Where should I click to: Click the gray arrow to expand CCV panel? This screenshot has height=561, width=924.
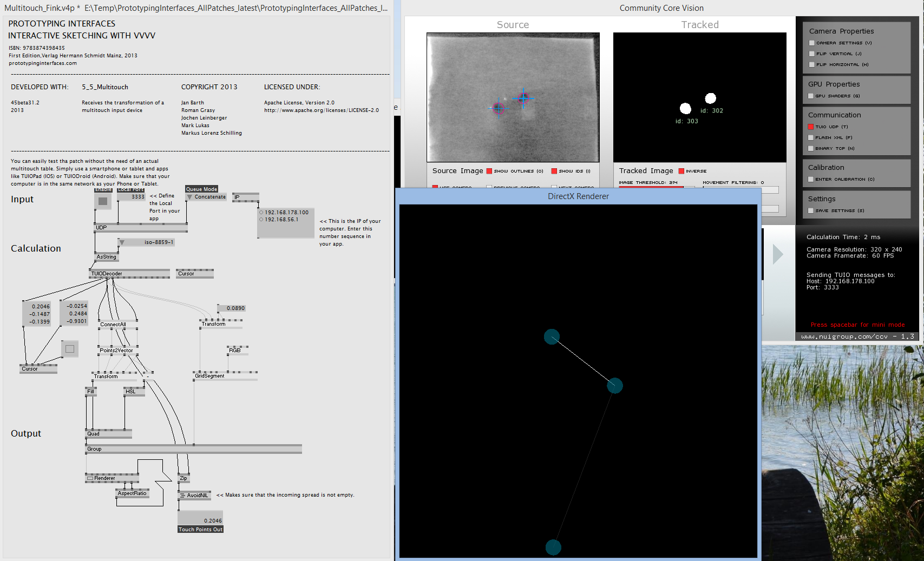tap(777, 254)
